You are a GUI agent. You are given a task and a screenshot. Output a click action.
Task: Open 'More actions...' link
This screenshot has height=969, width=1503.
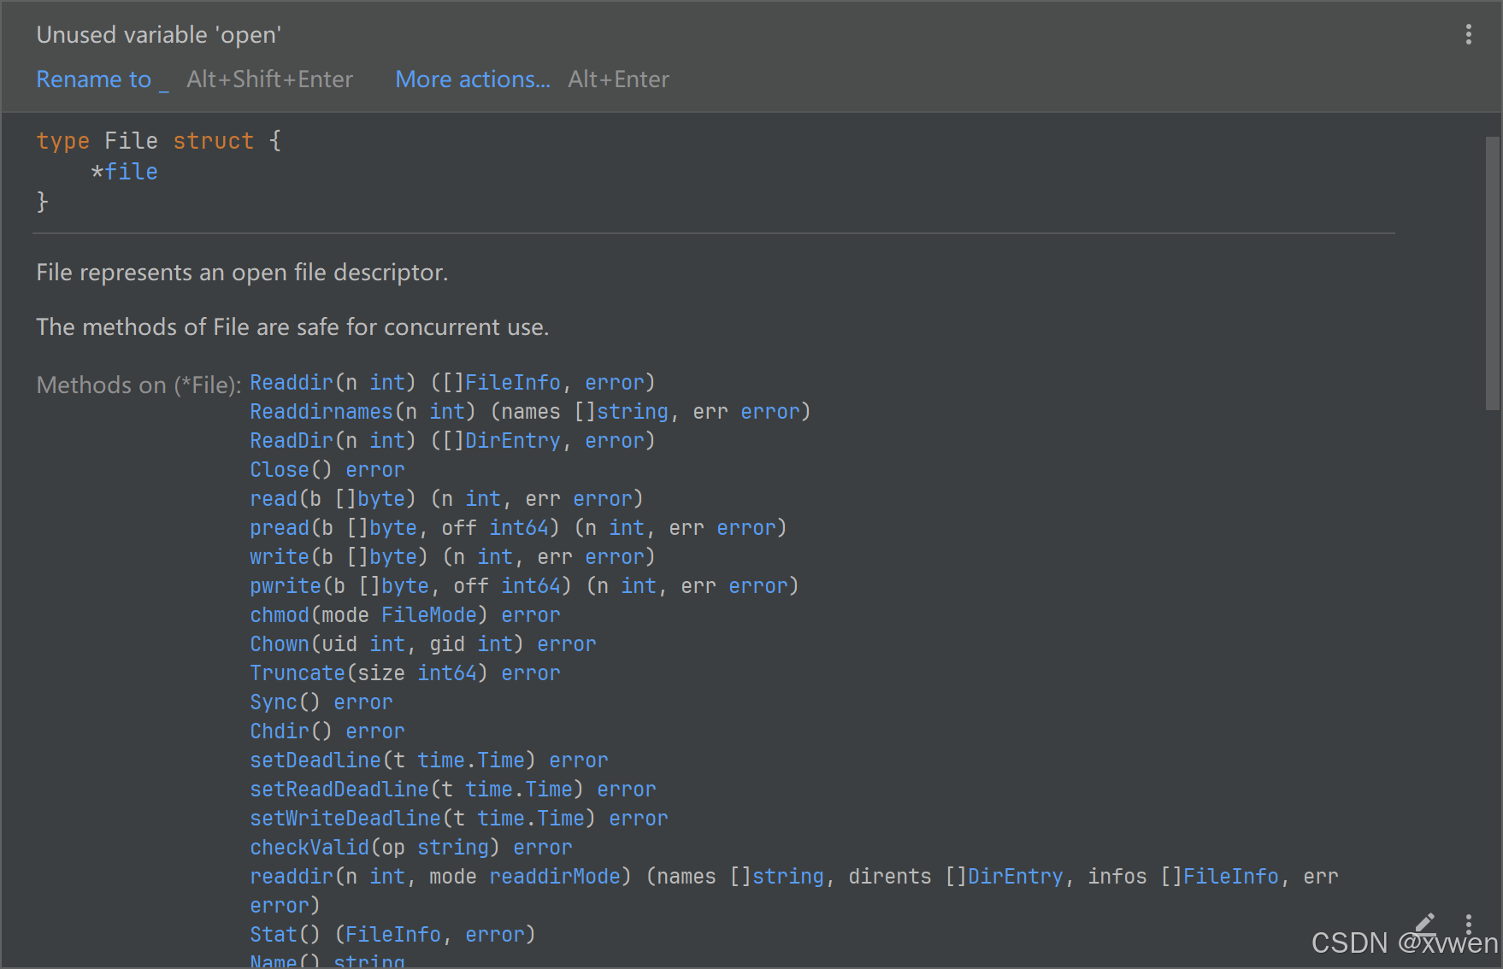pos(472,79)
